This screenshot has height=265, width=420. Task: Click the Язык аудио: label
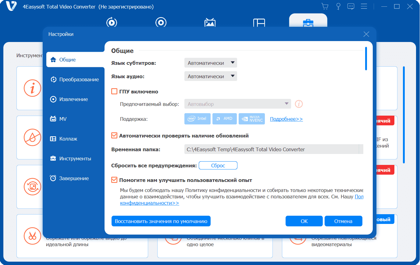point(128,77)
